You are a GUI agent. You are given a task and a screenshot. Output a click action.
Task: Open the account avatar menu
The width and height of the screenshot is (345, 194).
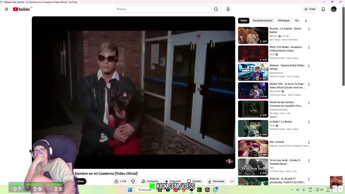(x=334, y=9)
